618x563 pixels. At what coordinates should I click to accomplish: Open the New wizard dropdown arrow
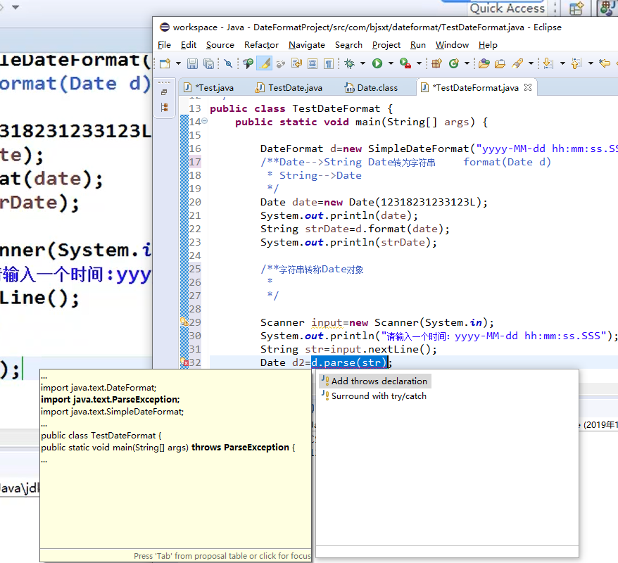[178, 63]
